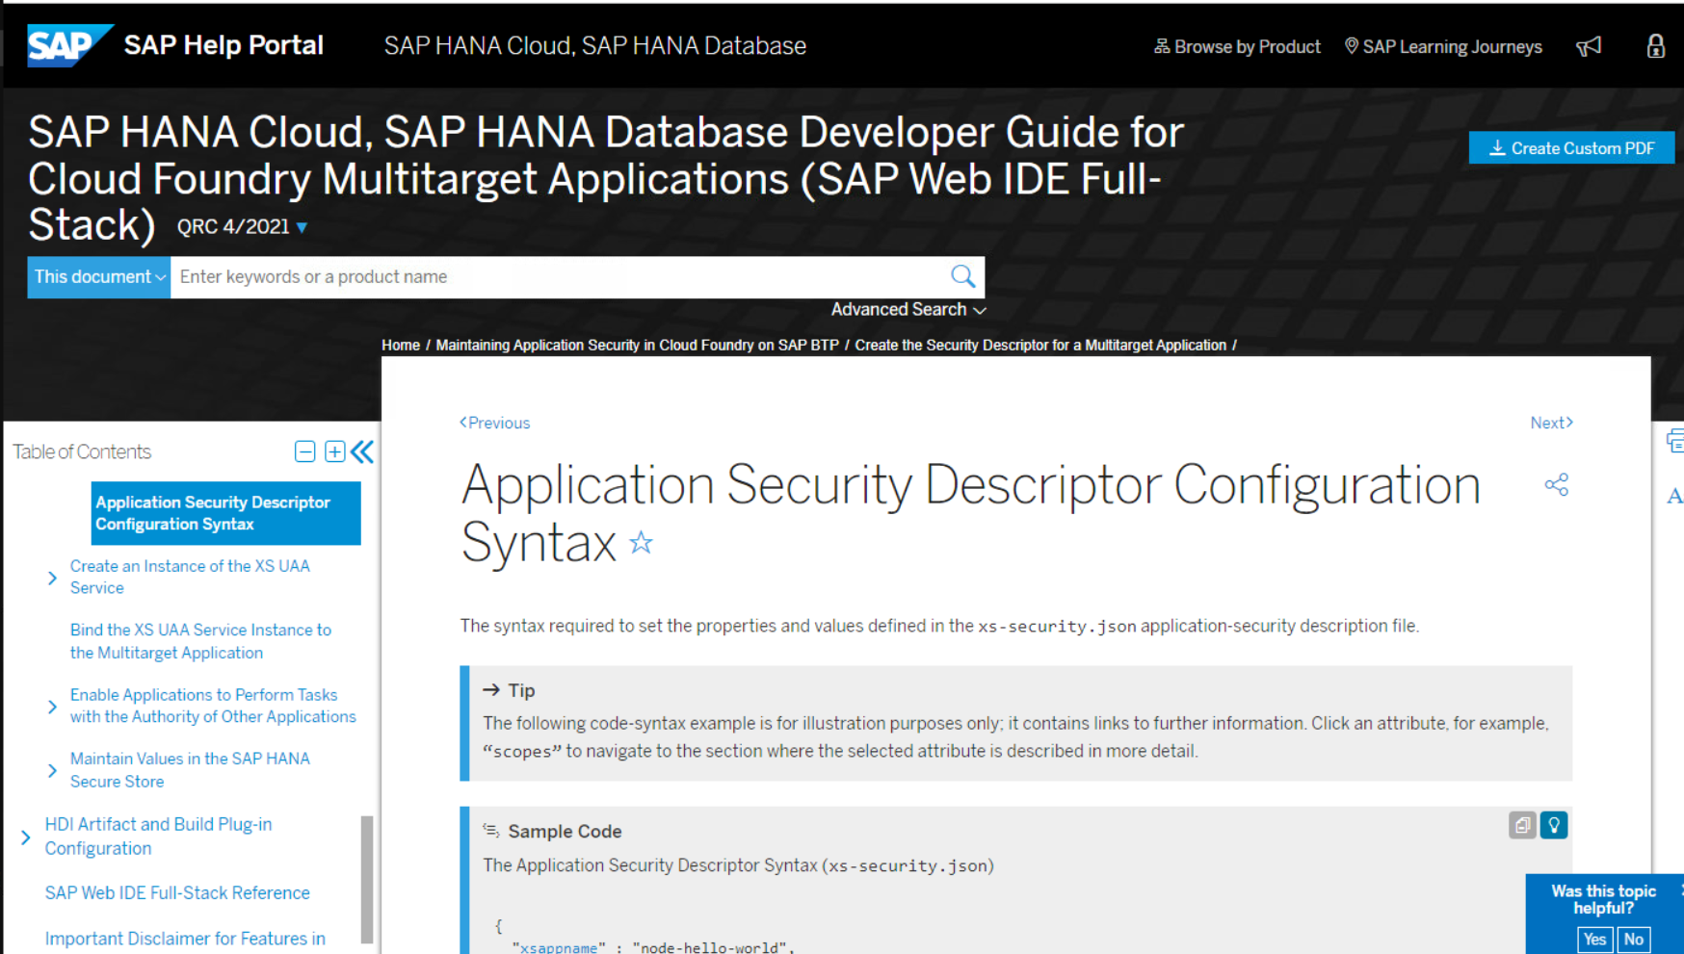Open the This document scope dropdown
This screenshot has width=1684, height=954.
coord(99,277)
